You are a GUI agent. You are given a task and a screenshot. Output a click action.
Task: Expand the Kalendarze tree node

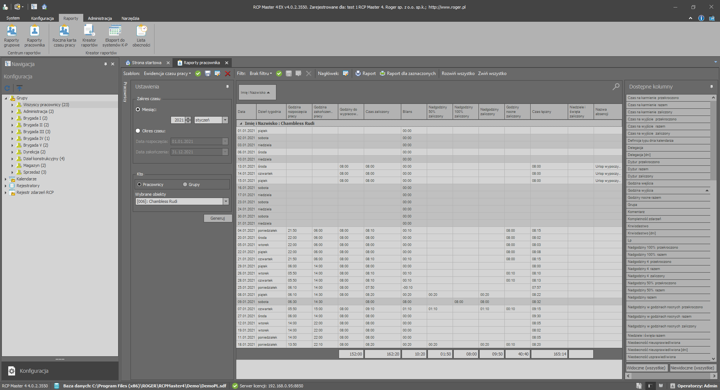pos(6,179)
